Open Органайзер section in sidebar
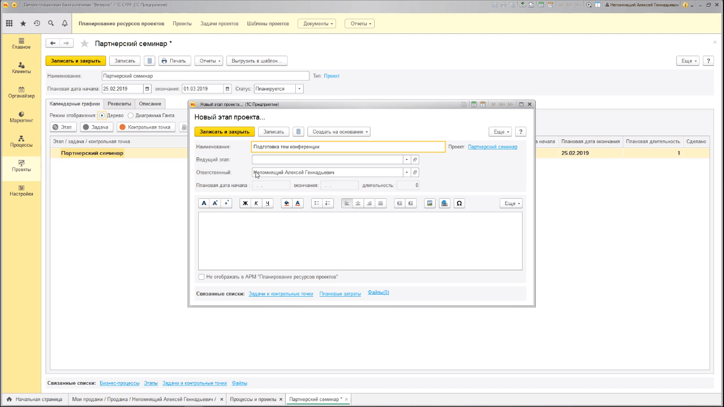Screen dimensions: 724x407 [21, 92]
